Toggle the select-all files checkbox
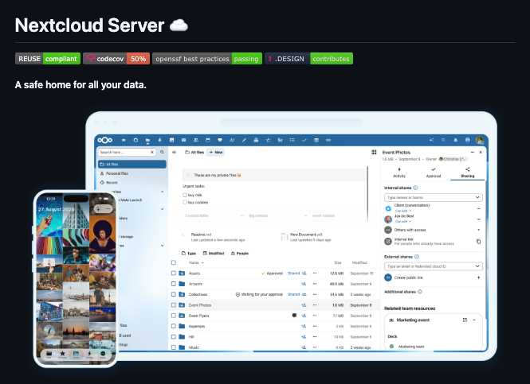The image size is (530, 384). (174, 262)
